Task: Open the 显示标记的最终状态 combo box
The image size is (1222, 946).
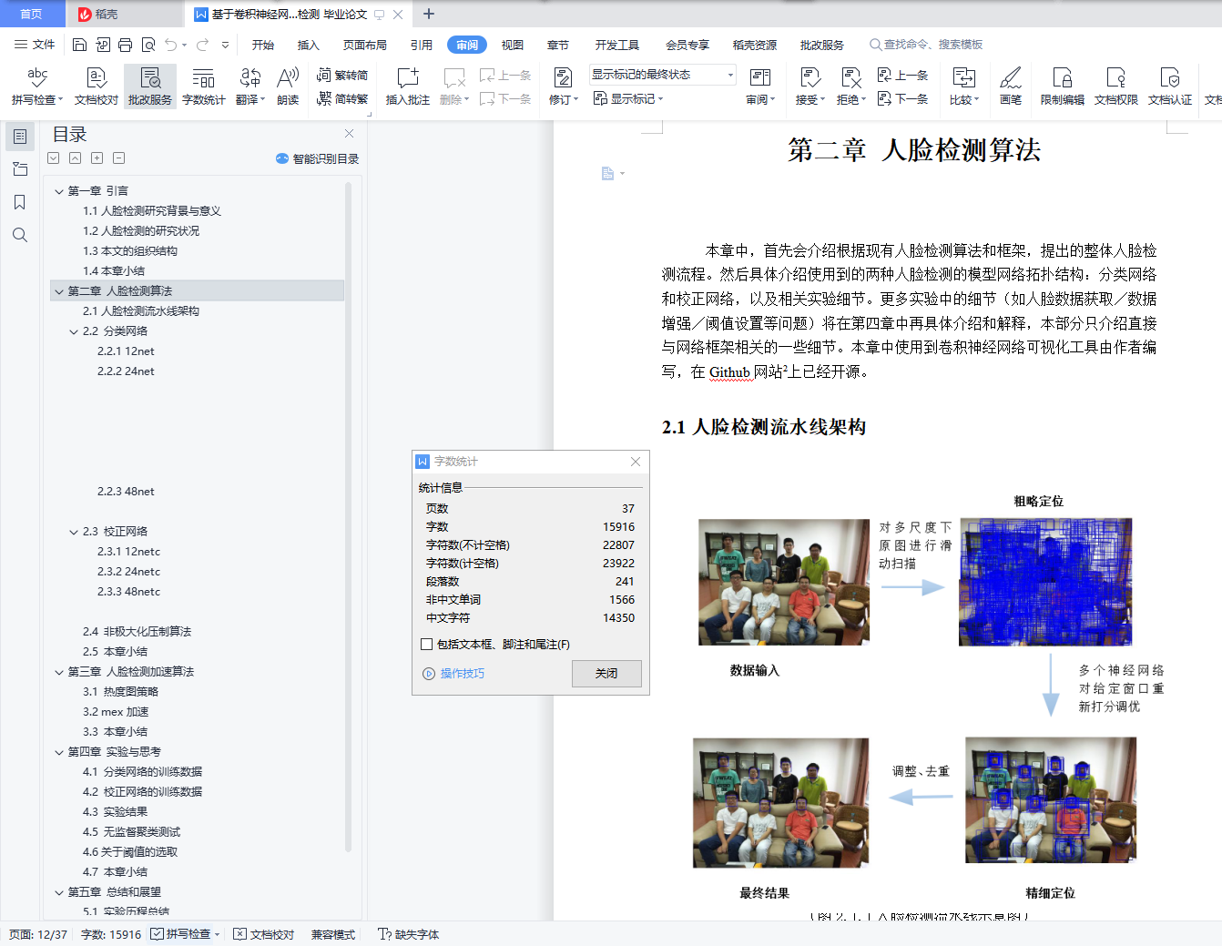Action: click(x=662, y=75)
